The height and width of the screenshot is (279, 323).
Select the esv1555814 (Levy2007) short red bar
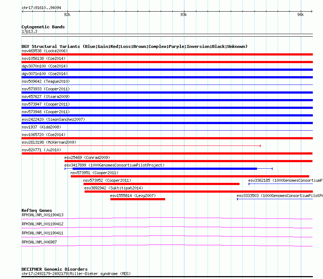click(x=138, y=199)
